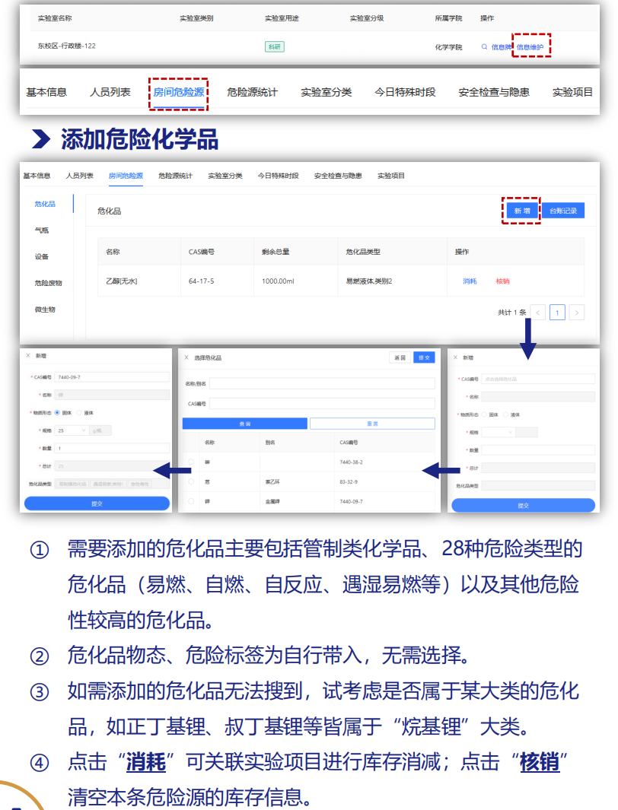The image size is (618, 810).
Task: Click 核销 link for 乙醇[无水]
Action: pyautogui.click(x=502, y=281)
